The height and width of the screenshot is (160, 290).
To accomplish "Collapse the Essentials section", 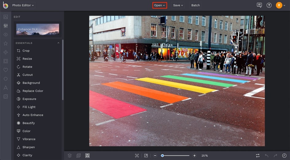I will click(x=58, y=43).
